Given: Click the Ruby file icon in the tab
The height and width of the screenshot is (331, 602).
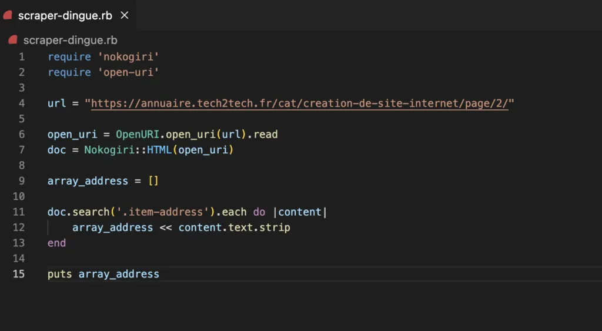Looking at the screenshot, I should coord(8,15).
